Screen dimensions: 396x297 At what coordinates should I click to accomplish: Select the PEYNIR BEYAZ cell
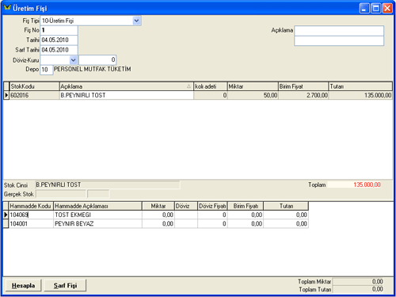coord(97,224)
